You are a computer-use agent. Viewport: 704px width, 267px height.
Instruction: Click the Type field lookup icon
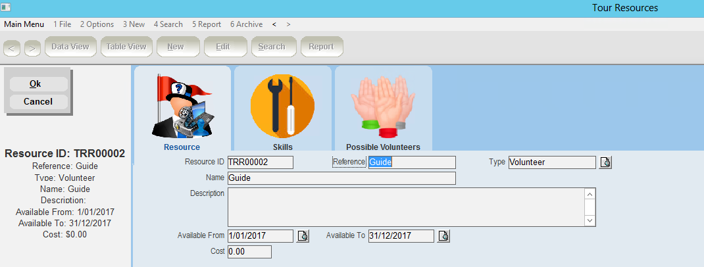tap(605, 162)
